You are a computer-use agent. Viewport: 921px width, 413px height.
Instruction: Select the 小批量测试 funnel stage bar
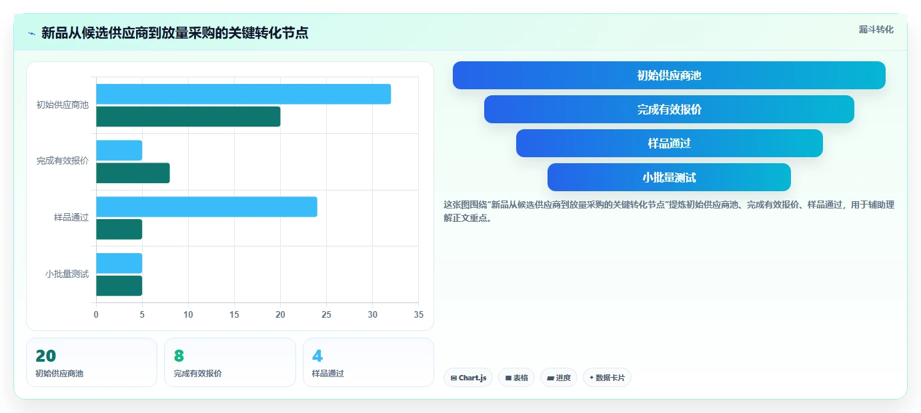tap(669, 177)
